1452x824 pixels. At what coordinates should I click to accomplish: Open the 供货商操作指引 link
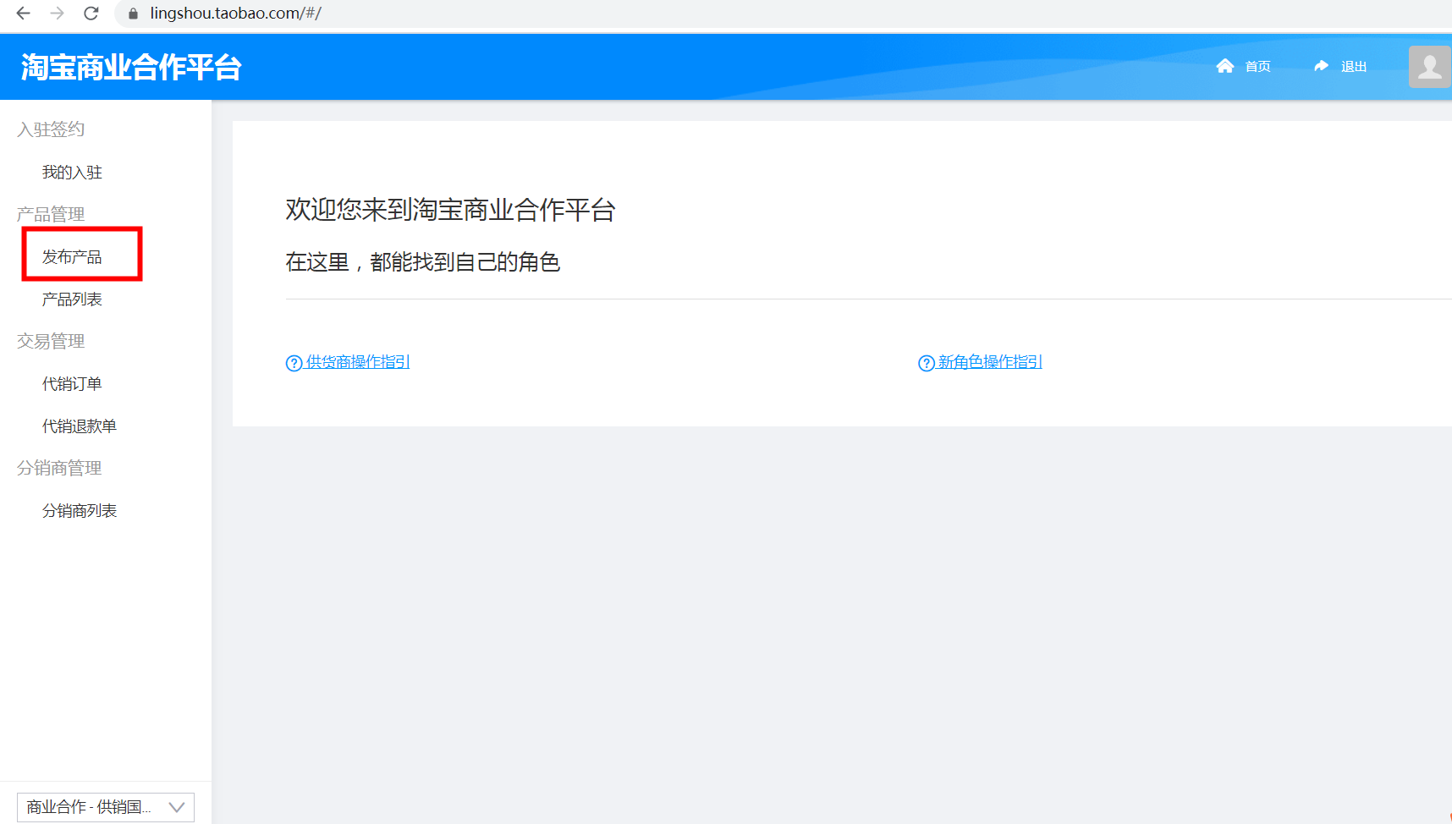coord(357,362)
